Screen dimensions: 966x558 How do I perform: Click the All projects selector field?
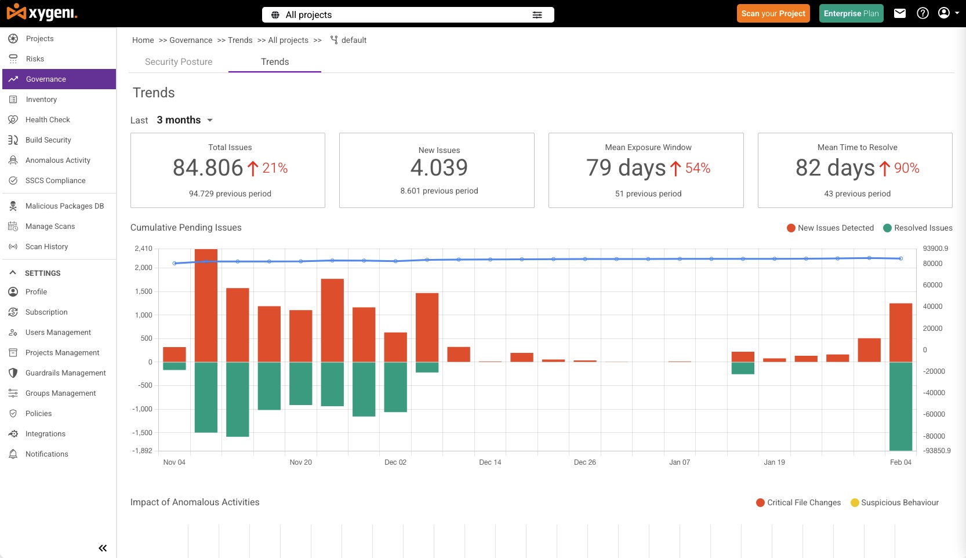[x=408, y=15]
